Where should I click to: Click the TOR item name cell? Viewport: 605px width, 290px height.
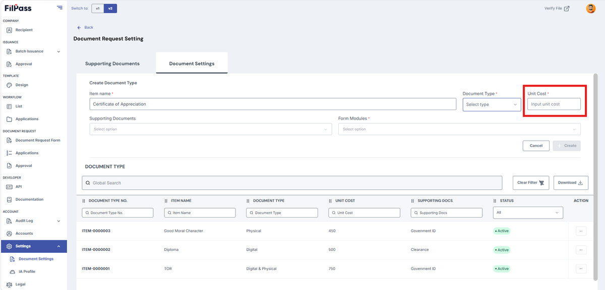[168, 268]
